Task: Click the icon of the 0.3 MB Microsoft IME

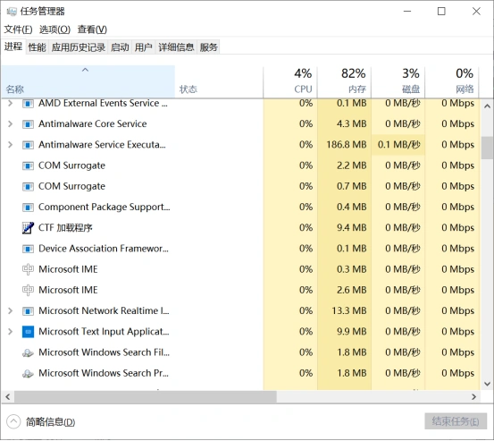Action: [x=28, y=269]
